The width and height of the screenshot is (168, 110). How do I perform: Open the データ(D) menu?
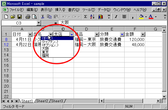[x=104, y=10]
